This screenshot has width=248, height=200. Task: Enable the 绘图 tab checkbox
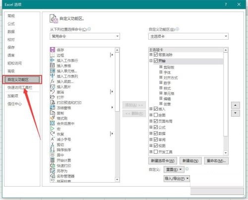click(x=156, y=115)
